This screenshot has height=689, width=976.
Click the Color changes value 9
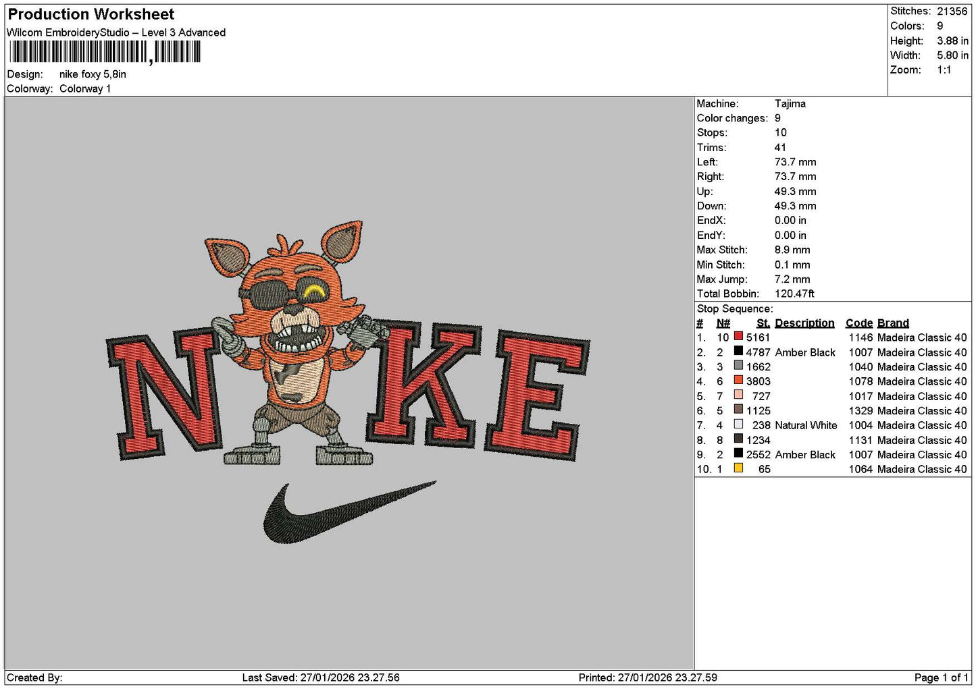pyautogui.click(x=777, y=118)
